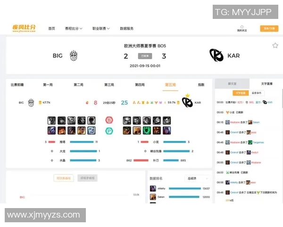Viewport: 283px width, 227px height.
Task: Favorite this match with the star
Action: (x=275, y=45)
